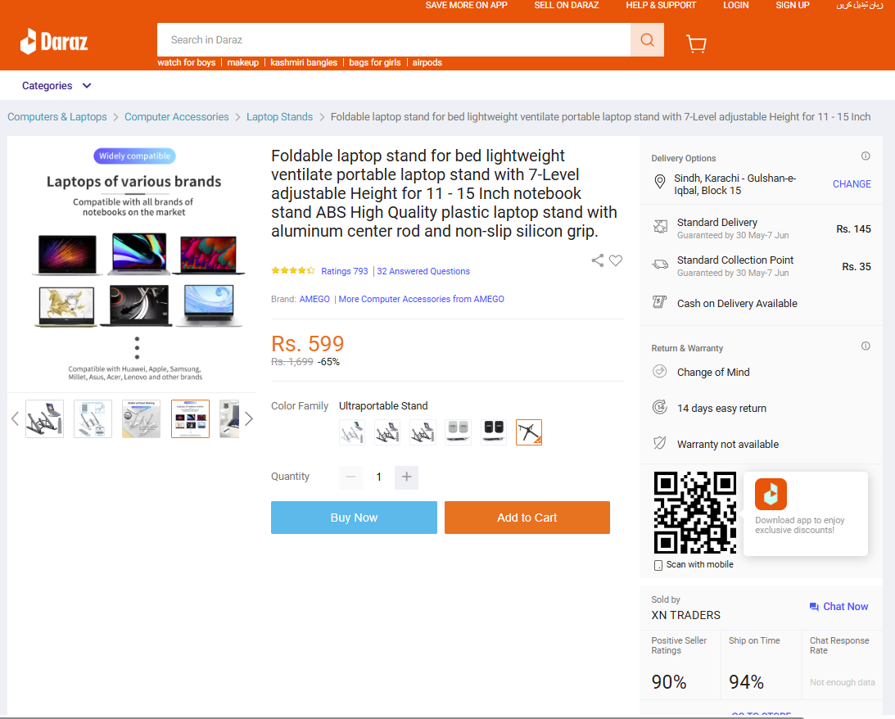Click 'bags for girls' search suggestion
Image resolution: width=895 pixels, height=719 pixels.
[x=375, y=63]
